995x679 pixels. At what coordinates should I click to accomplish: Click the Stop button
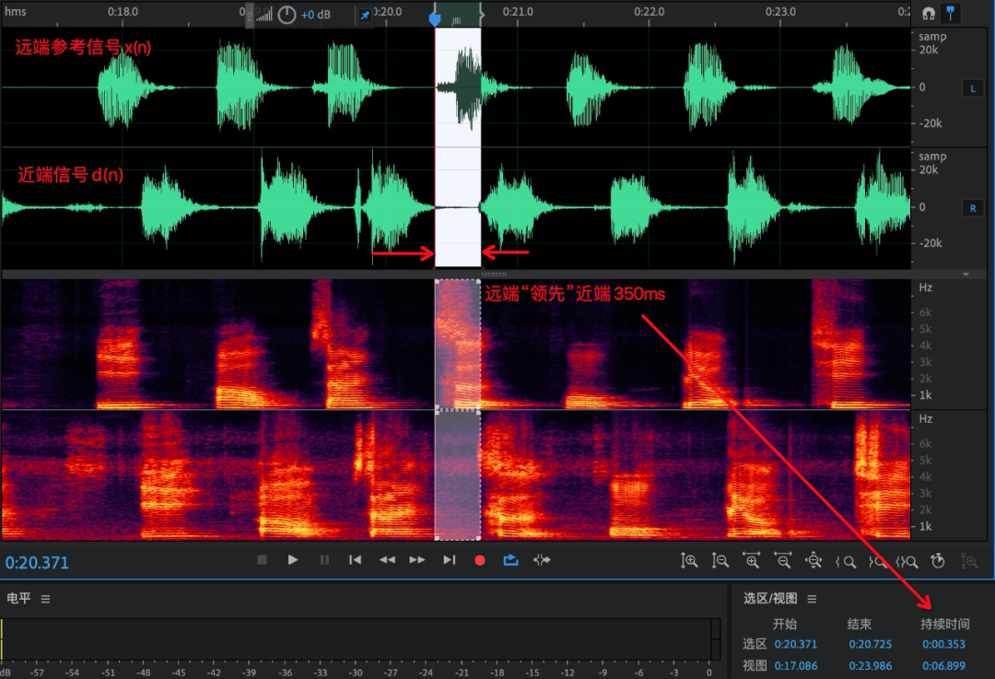263,559
